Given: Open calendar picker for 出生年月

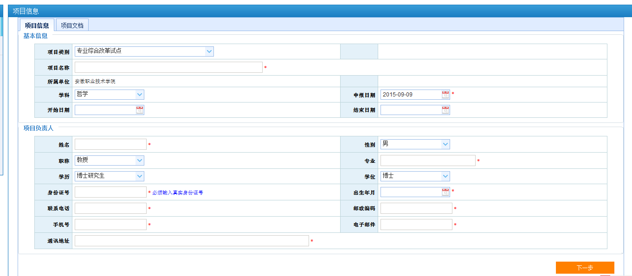Looking at the screenshot, I should 445,192.
